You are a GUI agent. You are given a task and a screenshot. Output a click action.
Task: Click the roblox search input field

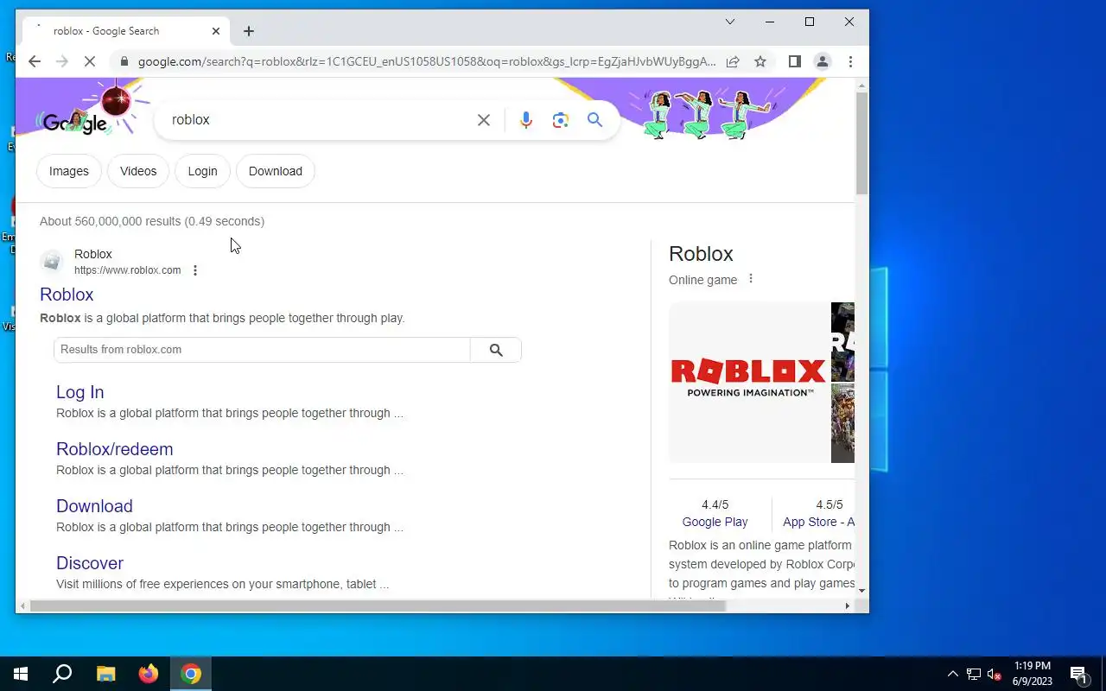(320, 120)
